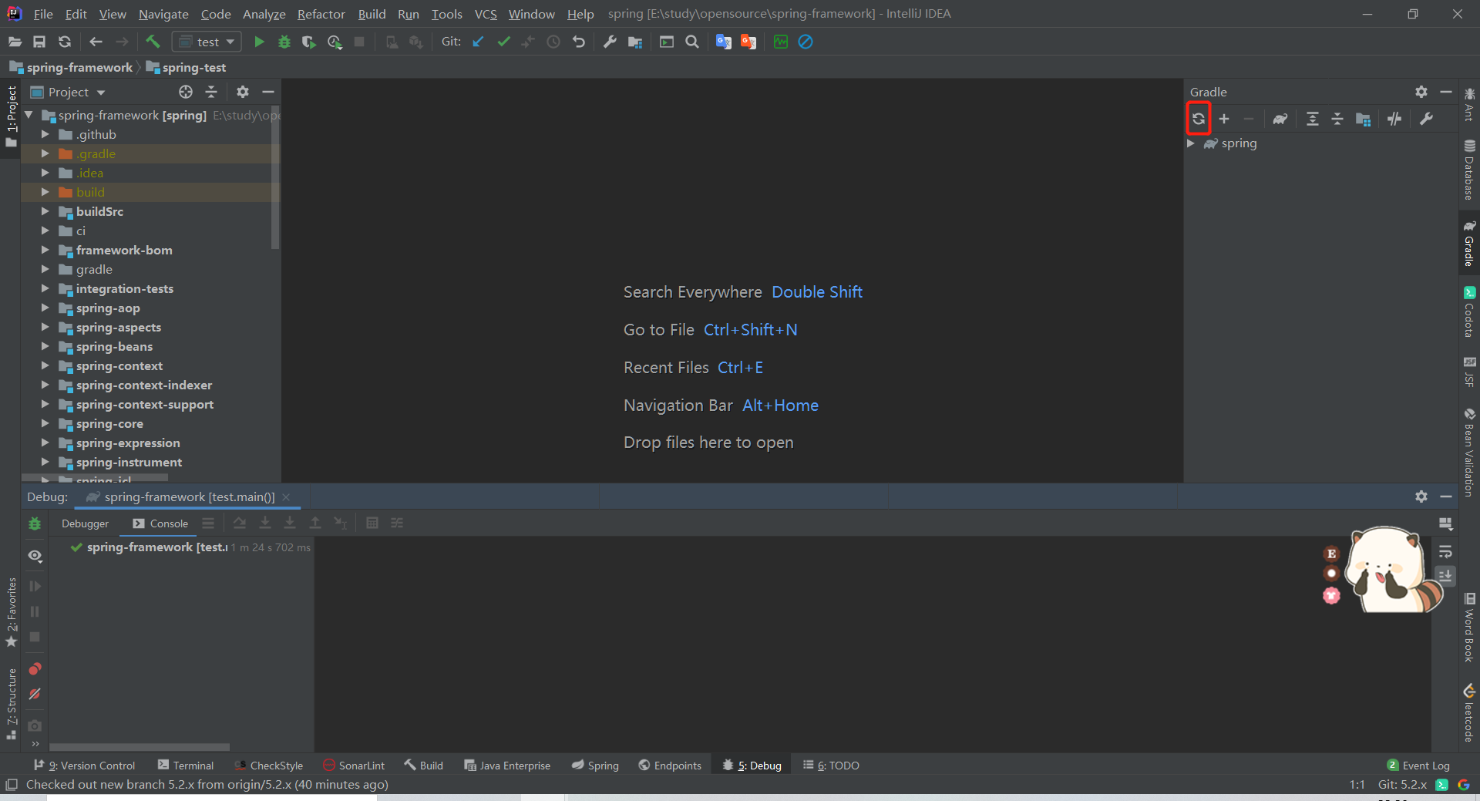The height and width of the screenshot is (801, 1480).
Task: Toggle offline mode in Gradle toolbar
Action: pyautogui.click(x=1394, y=119)
